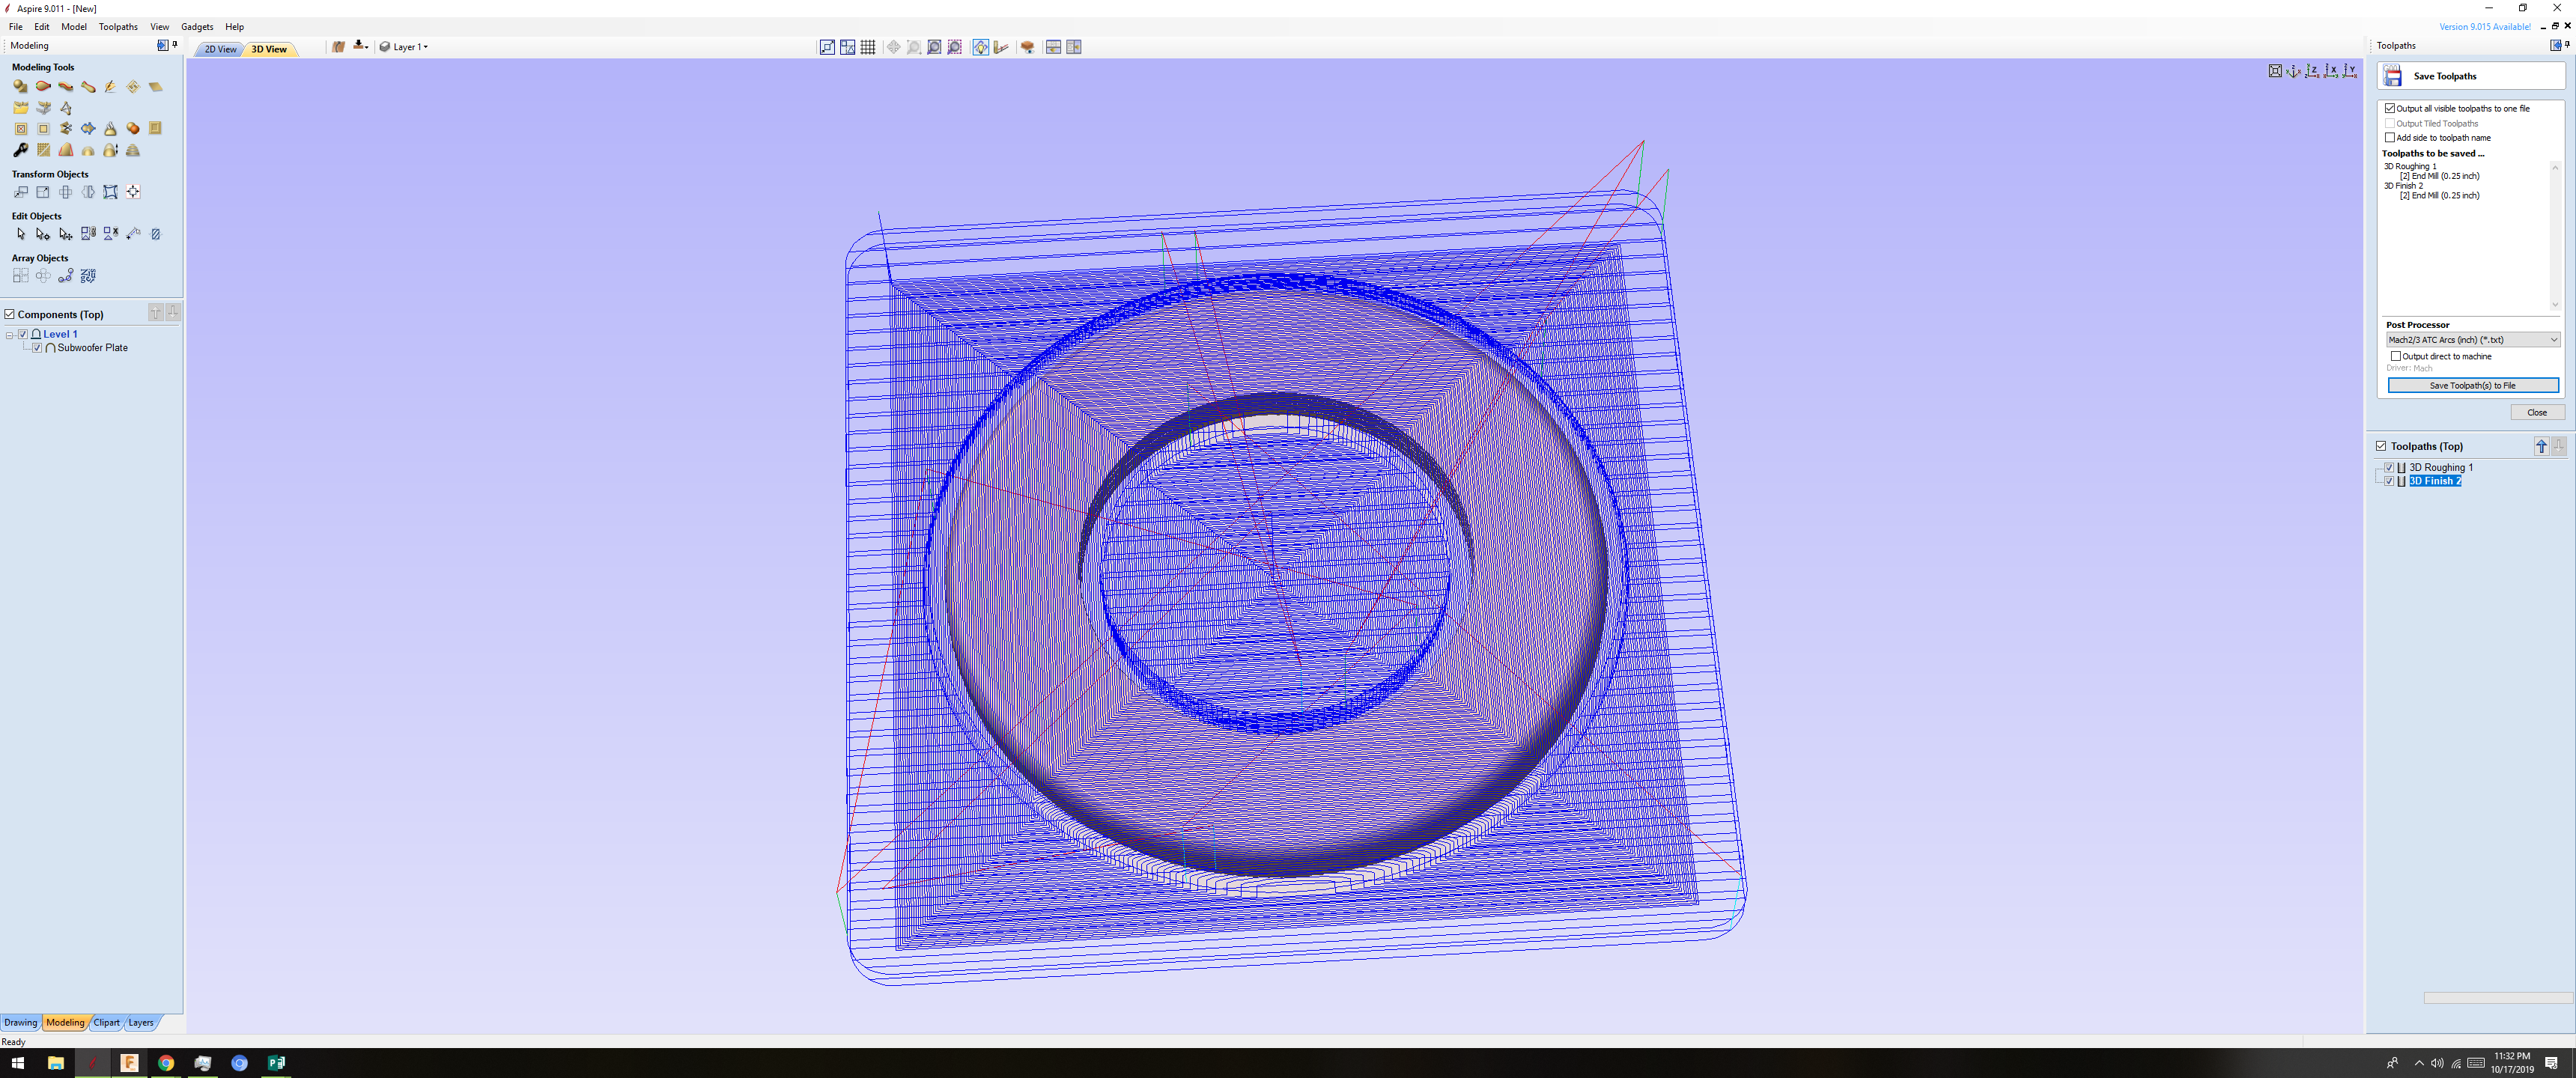Click Save Toolpath(s) to File button

(2472, 386)
